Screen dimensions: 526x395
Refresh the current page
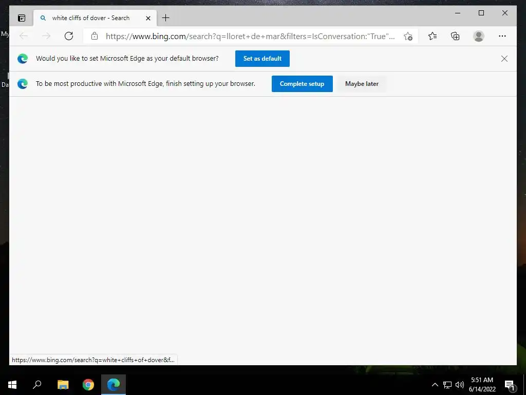69,36
